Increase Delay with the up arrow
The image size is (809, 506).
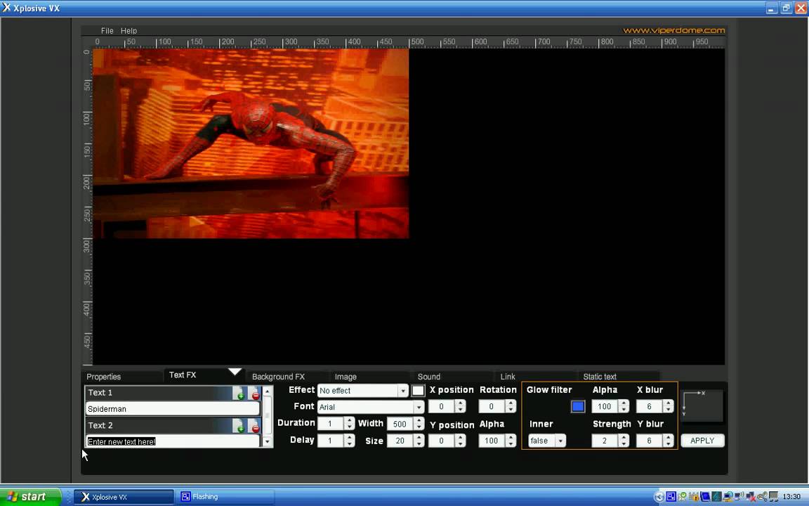click(349, 437)
